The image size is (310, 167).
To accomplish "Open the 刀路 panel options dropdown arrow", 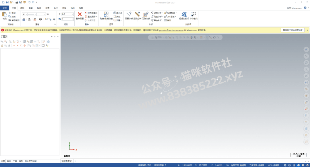I will click(52, 37).
